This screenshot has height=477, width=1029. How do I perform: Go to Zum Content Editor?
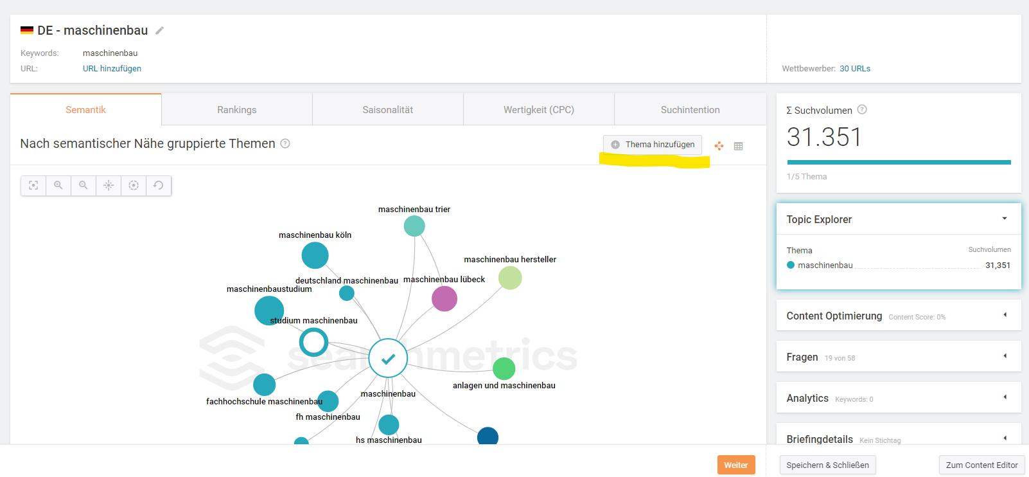981,465
